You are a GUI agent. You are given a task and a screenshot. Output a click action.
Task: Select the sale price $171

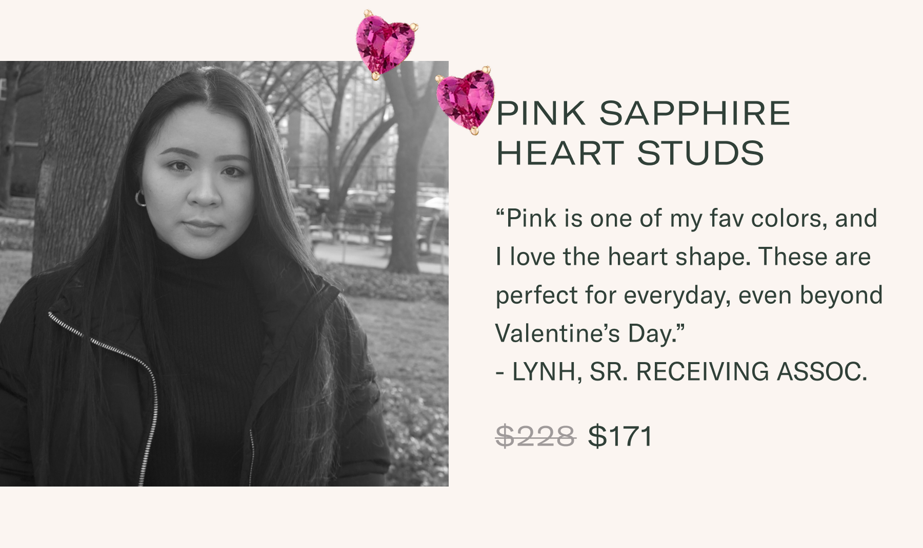(x=620, y=436)
